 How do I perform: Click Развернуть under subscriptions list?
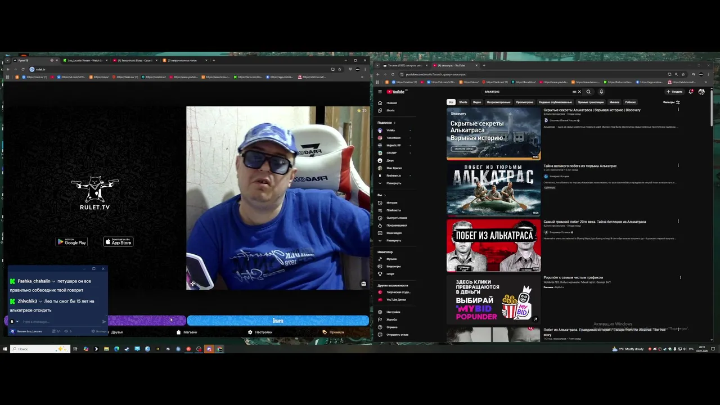tap(394, 183)
